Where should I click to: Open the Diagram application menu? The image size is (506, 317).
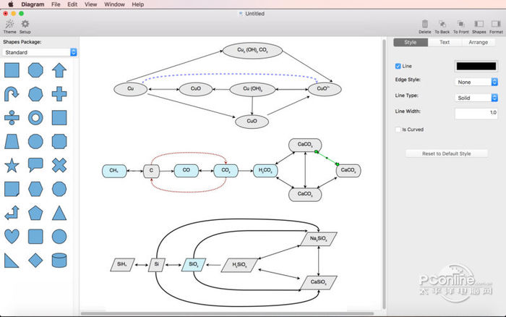tap(33, 4)
